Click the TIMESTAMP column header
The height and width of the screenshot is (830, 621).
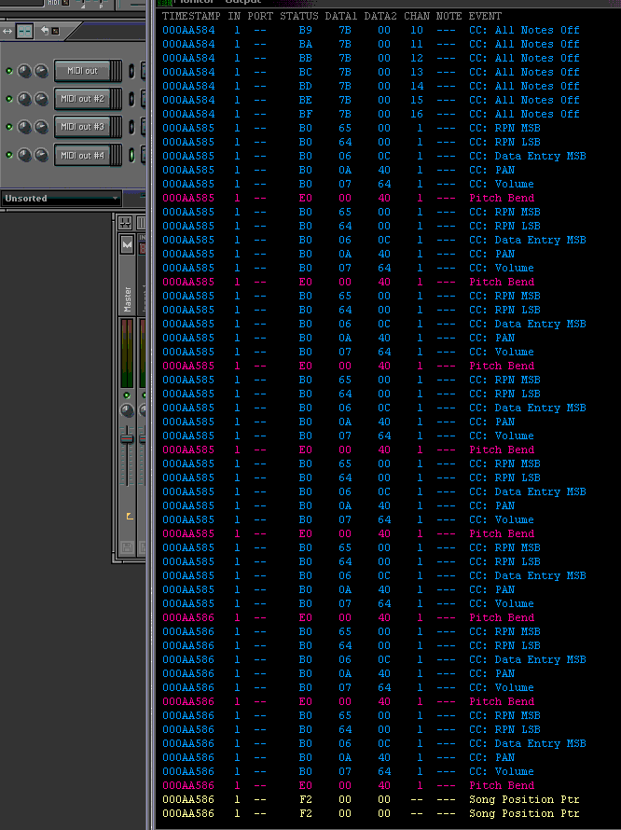(x=191, y=17)
